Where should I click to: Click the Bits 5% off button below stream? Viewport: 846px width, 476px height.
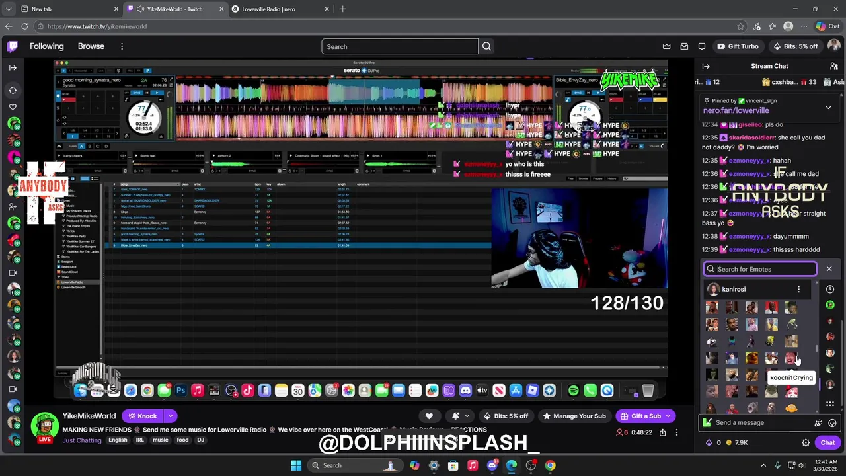click(x=506, y=416)
